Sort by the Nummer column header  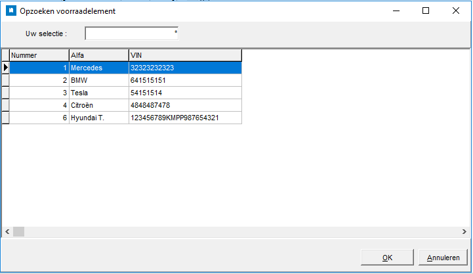click(x=39, y=55)
